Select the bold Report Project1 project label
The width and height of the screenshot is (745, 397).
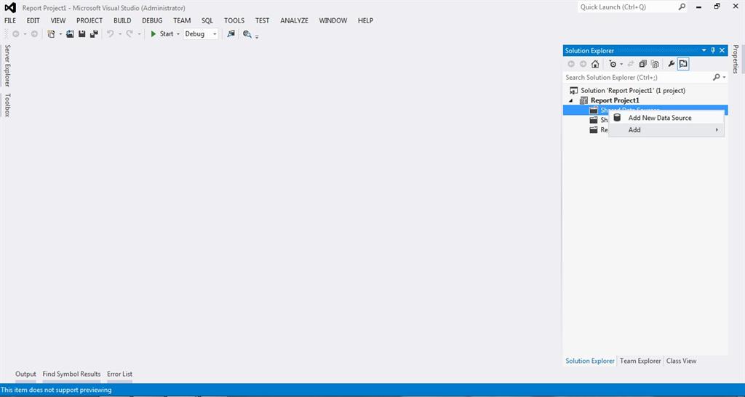(615, 100)
